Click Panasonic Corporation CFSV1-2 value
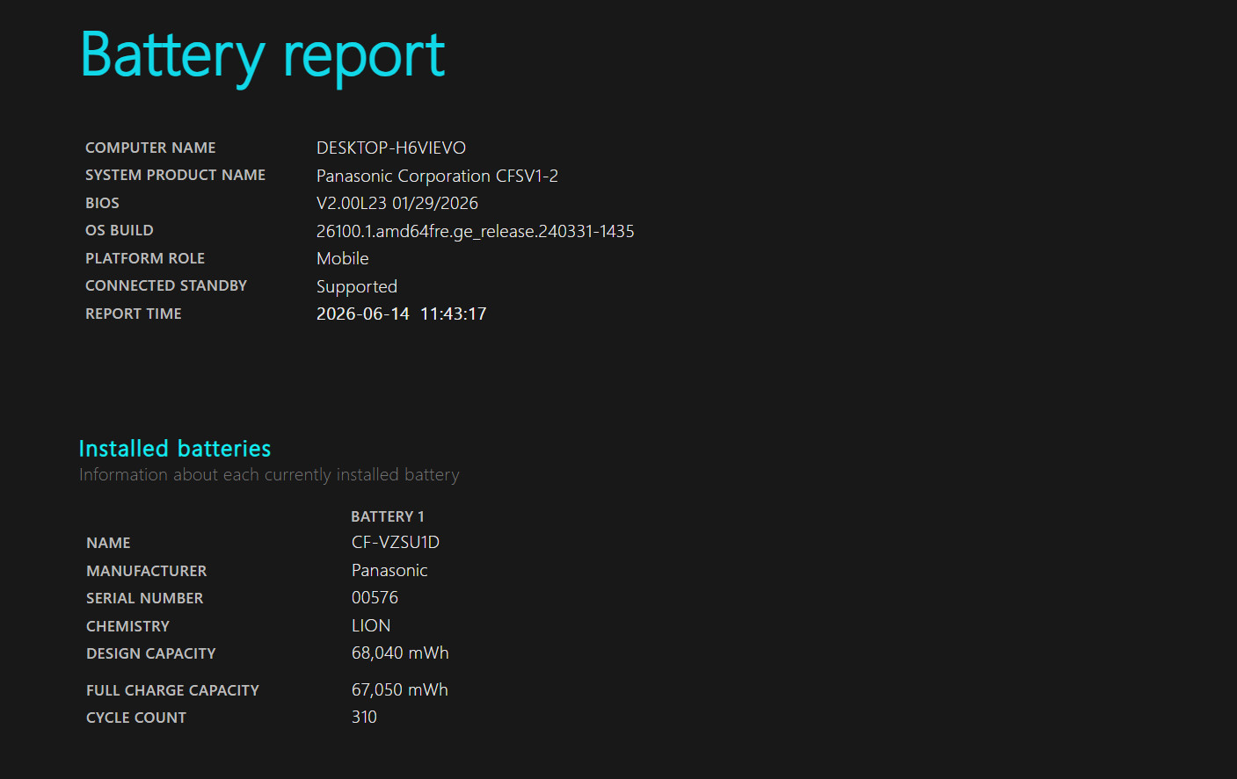The width and height of the screenshot is (1237, 779). [x=437, y=176]
